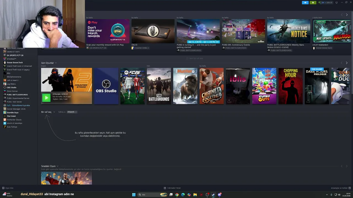The width and height of the screenshot is (353, 198).
Task: Select Grand Theft Auto V Legacy in list
Action: click(18, 70)
